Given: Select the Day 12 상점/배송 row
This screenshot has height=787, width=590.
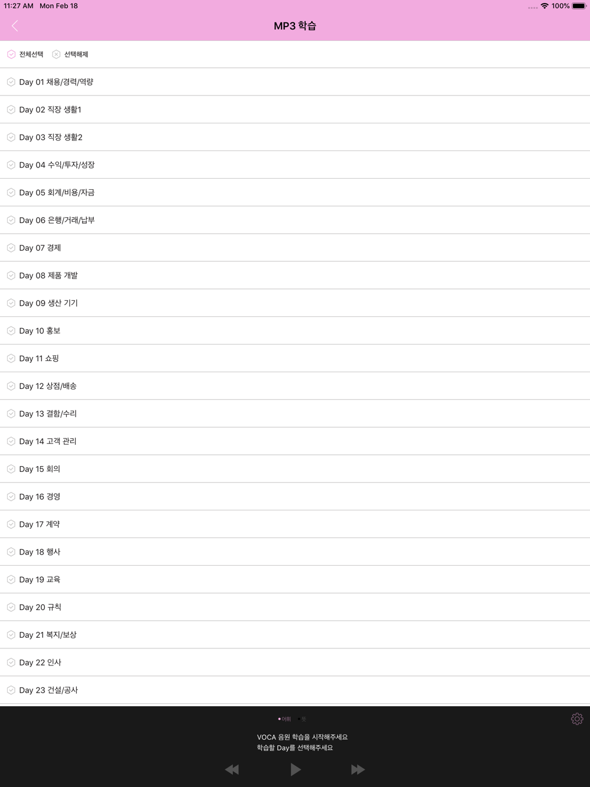Looking at the screenshot, I should tap(295, 386).
